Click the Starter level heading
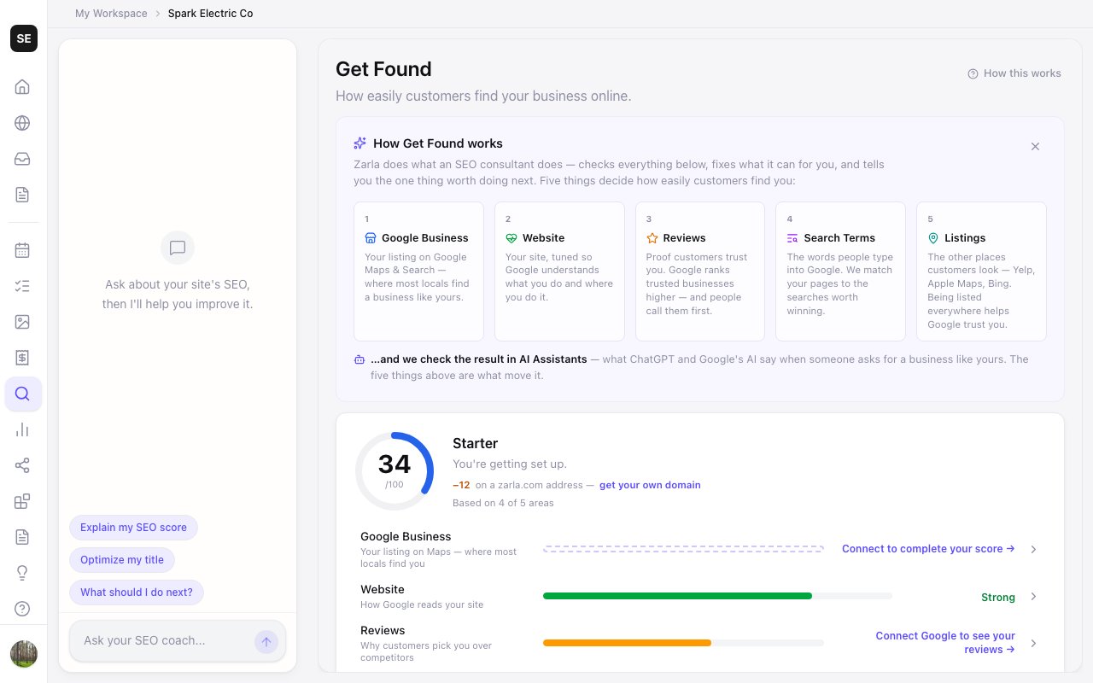This screenshot has width=1093, height=683. click(475, 443)
